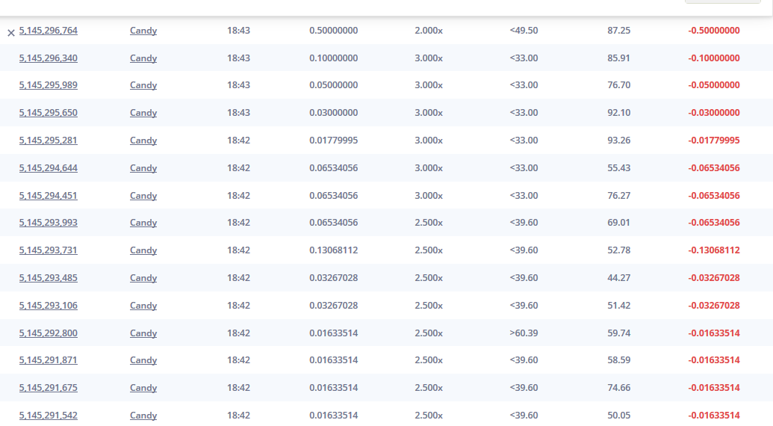Open Candy user link for bet 5,145,296,764
The width and height of the screenshot is (773, 426).
click(x=143, y=31)
